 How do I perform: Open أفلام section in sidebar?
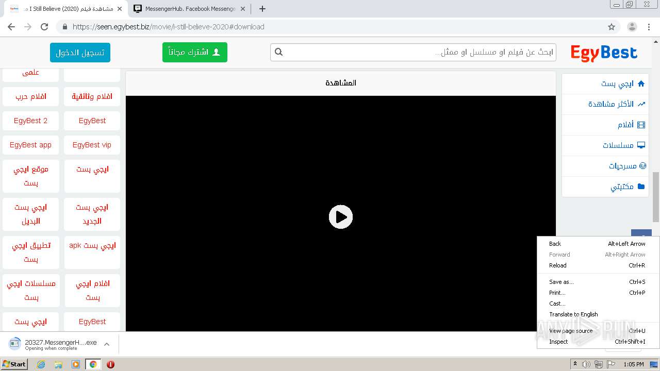coord(605,125)
